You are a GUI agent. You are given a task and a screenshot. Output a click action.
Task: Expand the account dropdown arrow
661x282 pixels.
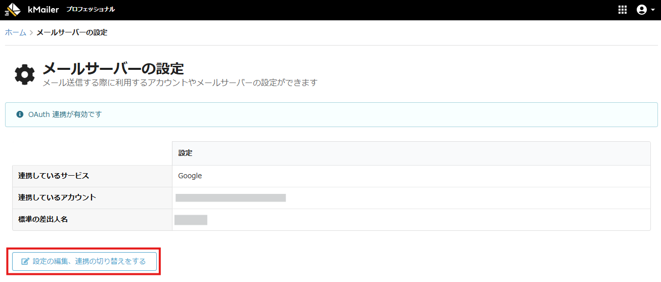click(x=652, y=10)
